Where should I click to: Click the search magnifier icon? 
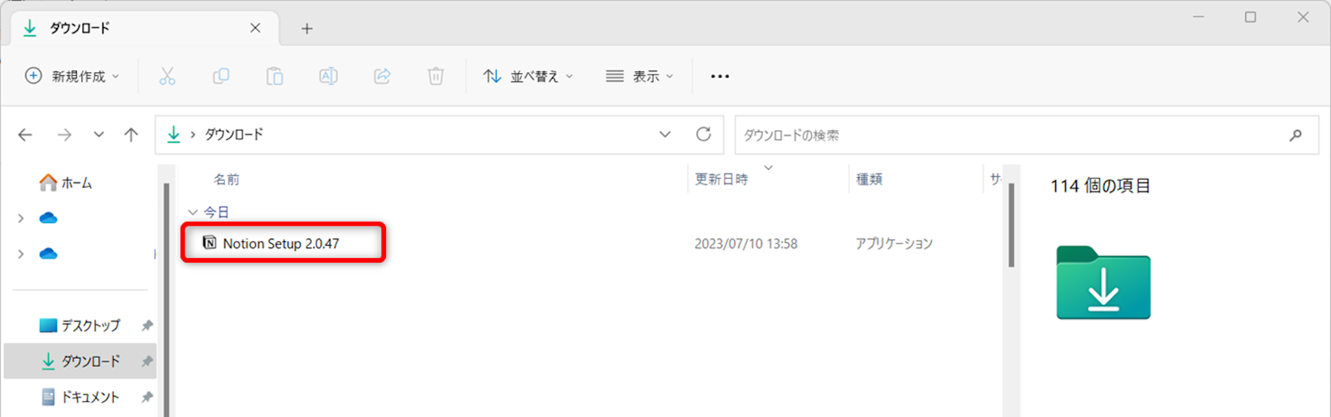point(1295,135)
